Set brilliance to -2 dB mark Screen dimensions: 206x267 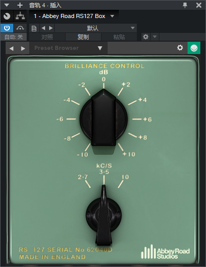pos(82,84)
